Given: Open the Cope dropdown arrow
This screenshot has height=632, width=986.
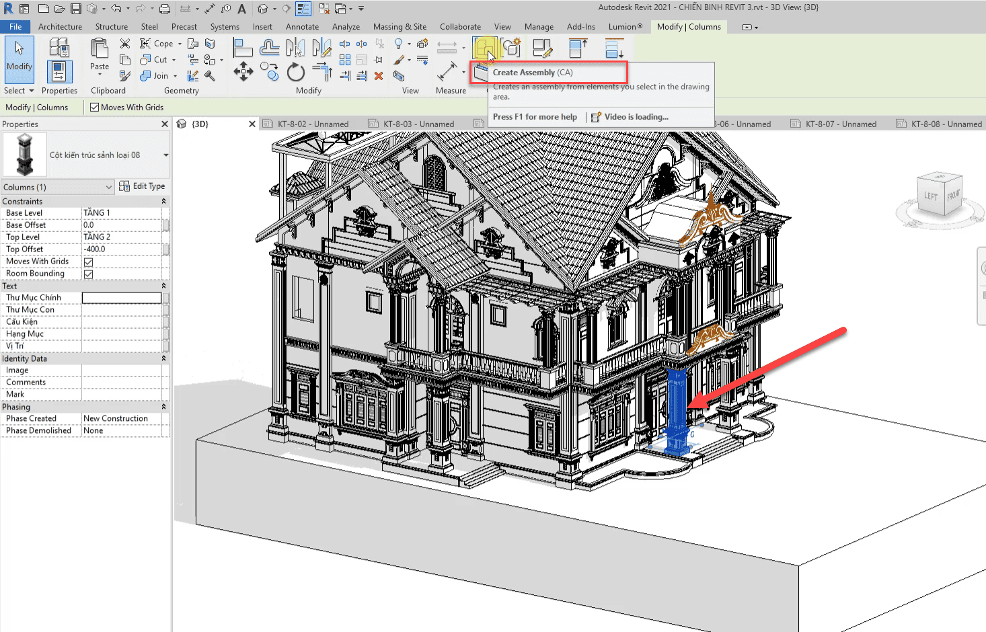Looking at the screenshot, I should 180,44.
